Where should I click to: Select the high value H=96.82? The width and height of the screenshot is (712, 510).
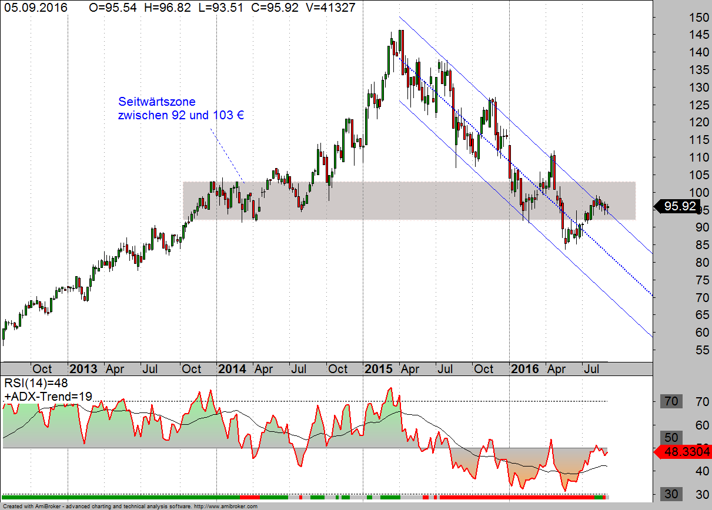[x=168, y=8]
